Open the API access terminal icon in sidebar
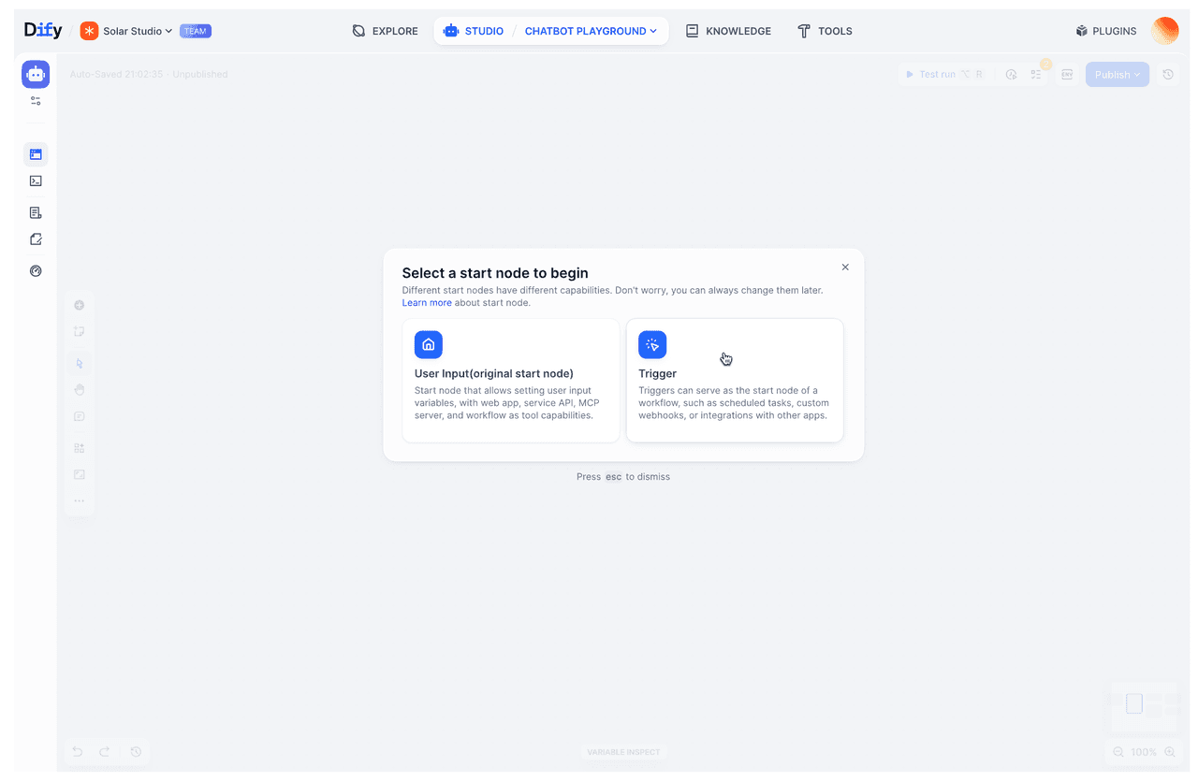Image resolution: width=1198 pixels, height=781 pixels. (36, 181)
